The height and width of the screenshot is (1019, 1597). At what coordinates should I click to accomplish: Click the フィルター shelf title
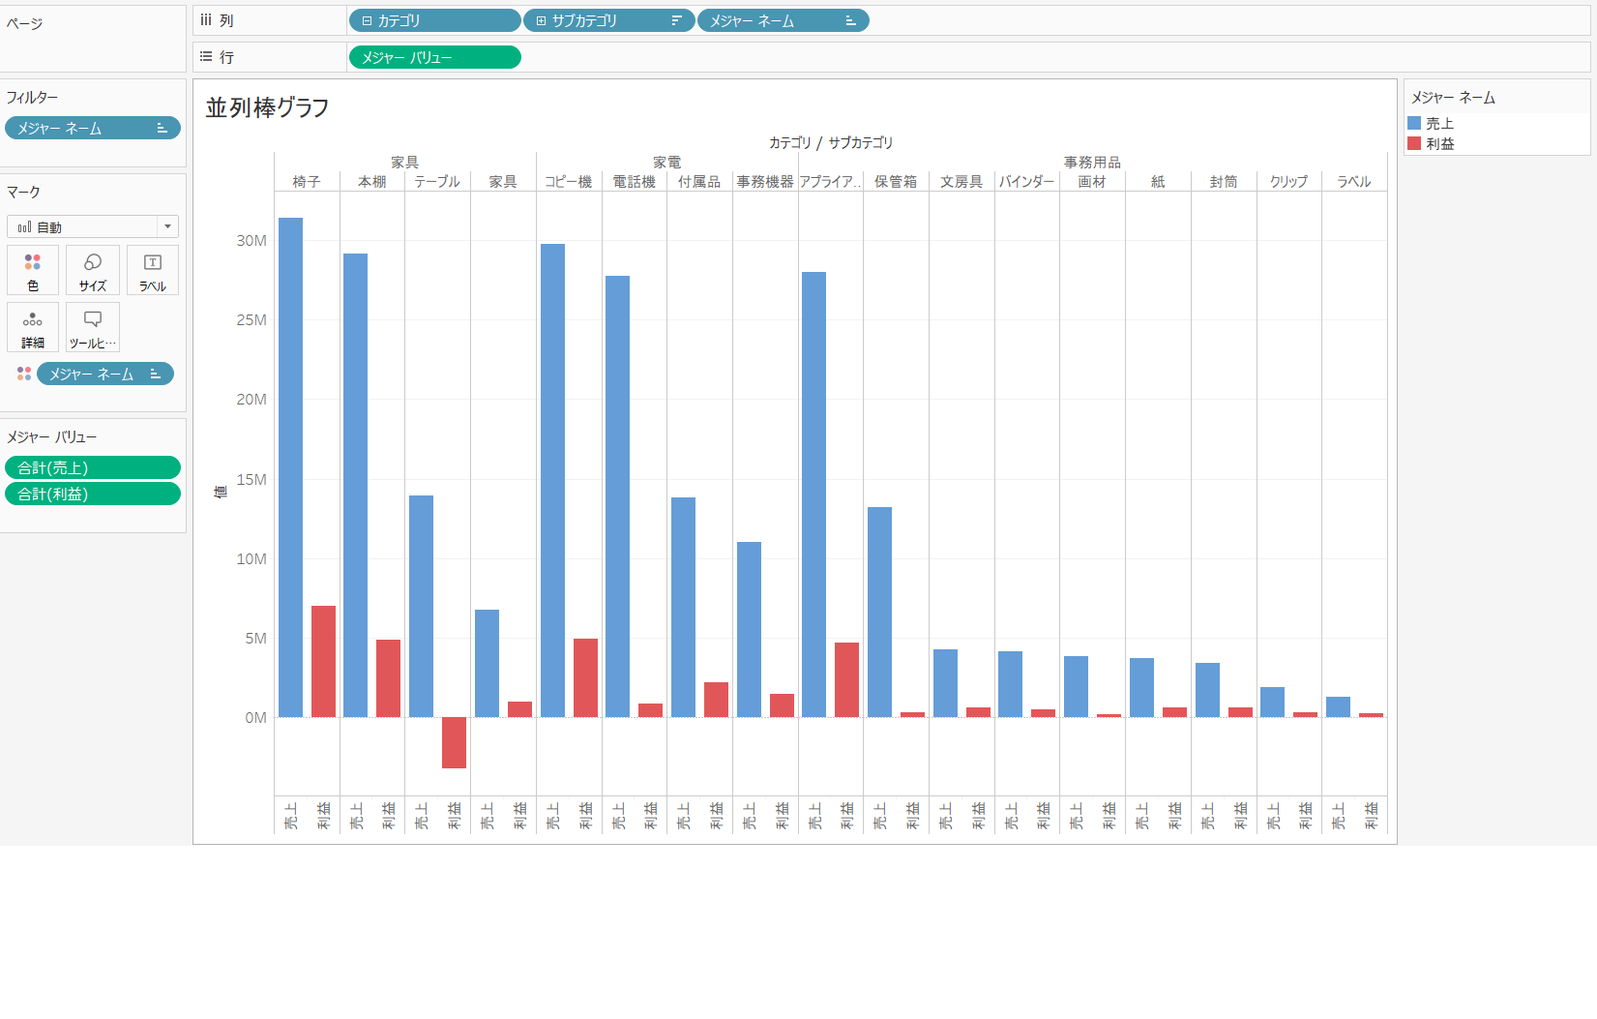click(x=32, y=97)
